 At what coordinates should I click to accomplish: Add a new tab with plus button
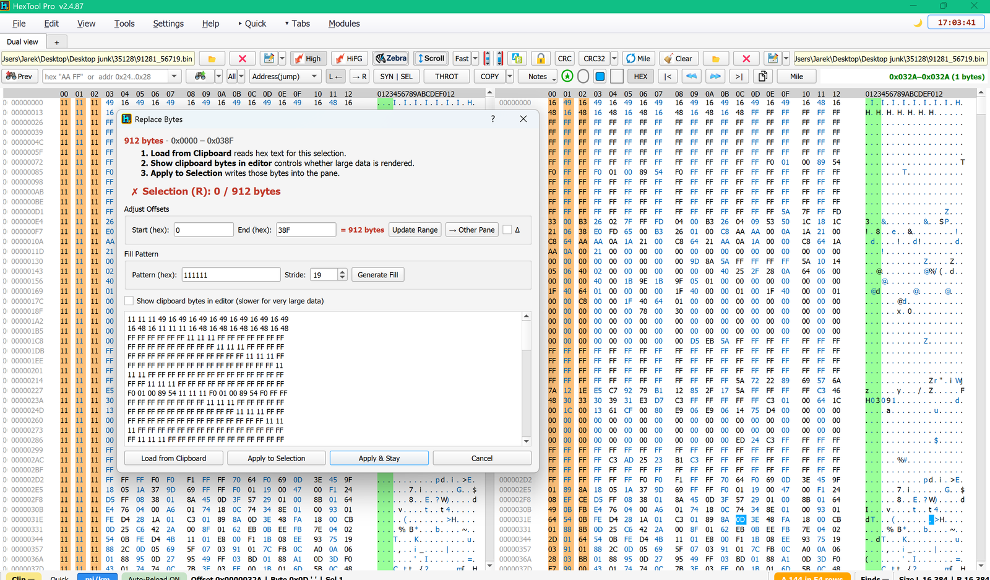click(56, 42)
